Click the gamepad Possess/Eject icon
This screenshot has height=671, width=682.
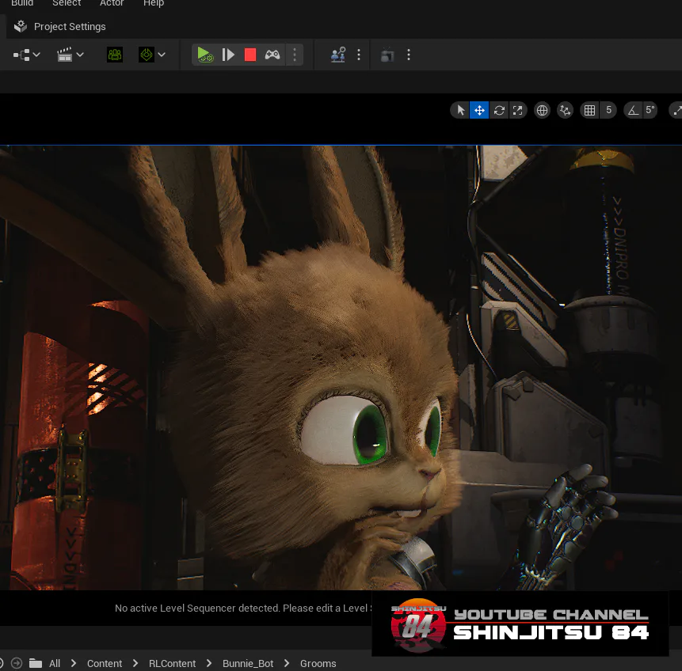(272, 55)
